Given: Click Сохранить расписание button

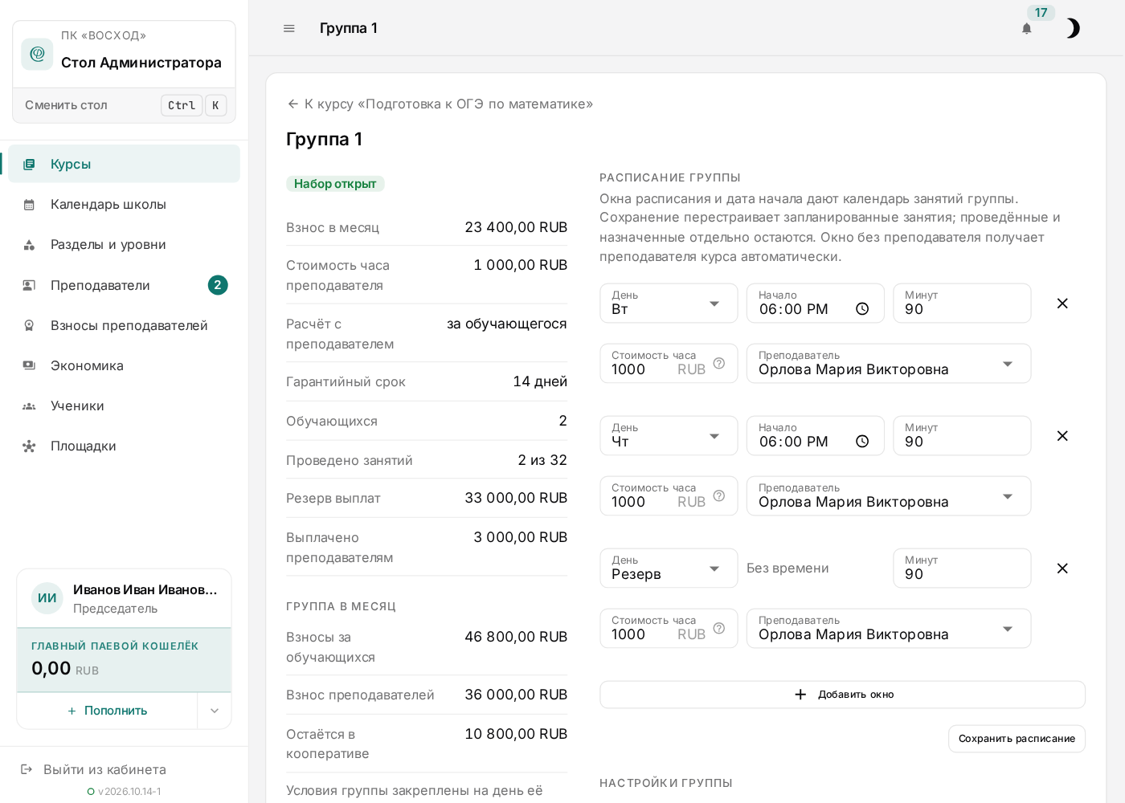Looking at the screenshot, I should 1017,739.
